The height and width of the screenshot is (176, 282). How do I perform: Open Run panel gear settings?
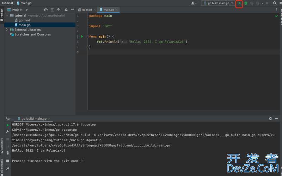270,118
